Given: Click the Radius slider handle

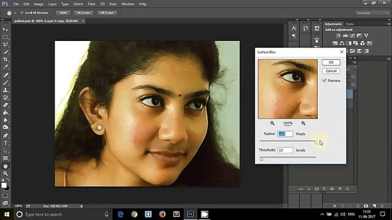Looking at the screenshot, I should pos(315,142).
